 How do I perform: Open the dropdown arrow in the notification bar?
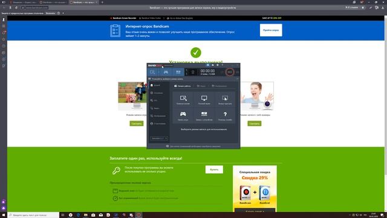point(63,13)
